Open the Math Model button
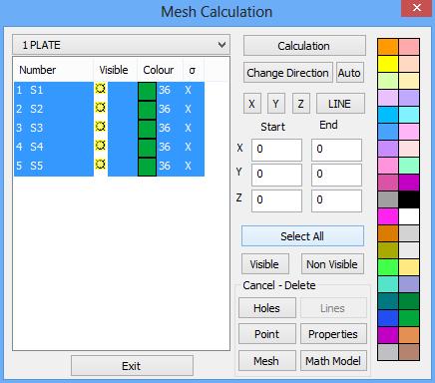Screen dimensions: 435x383 [x=333, y=361]
